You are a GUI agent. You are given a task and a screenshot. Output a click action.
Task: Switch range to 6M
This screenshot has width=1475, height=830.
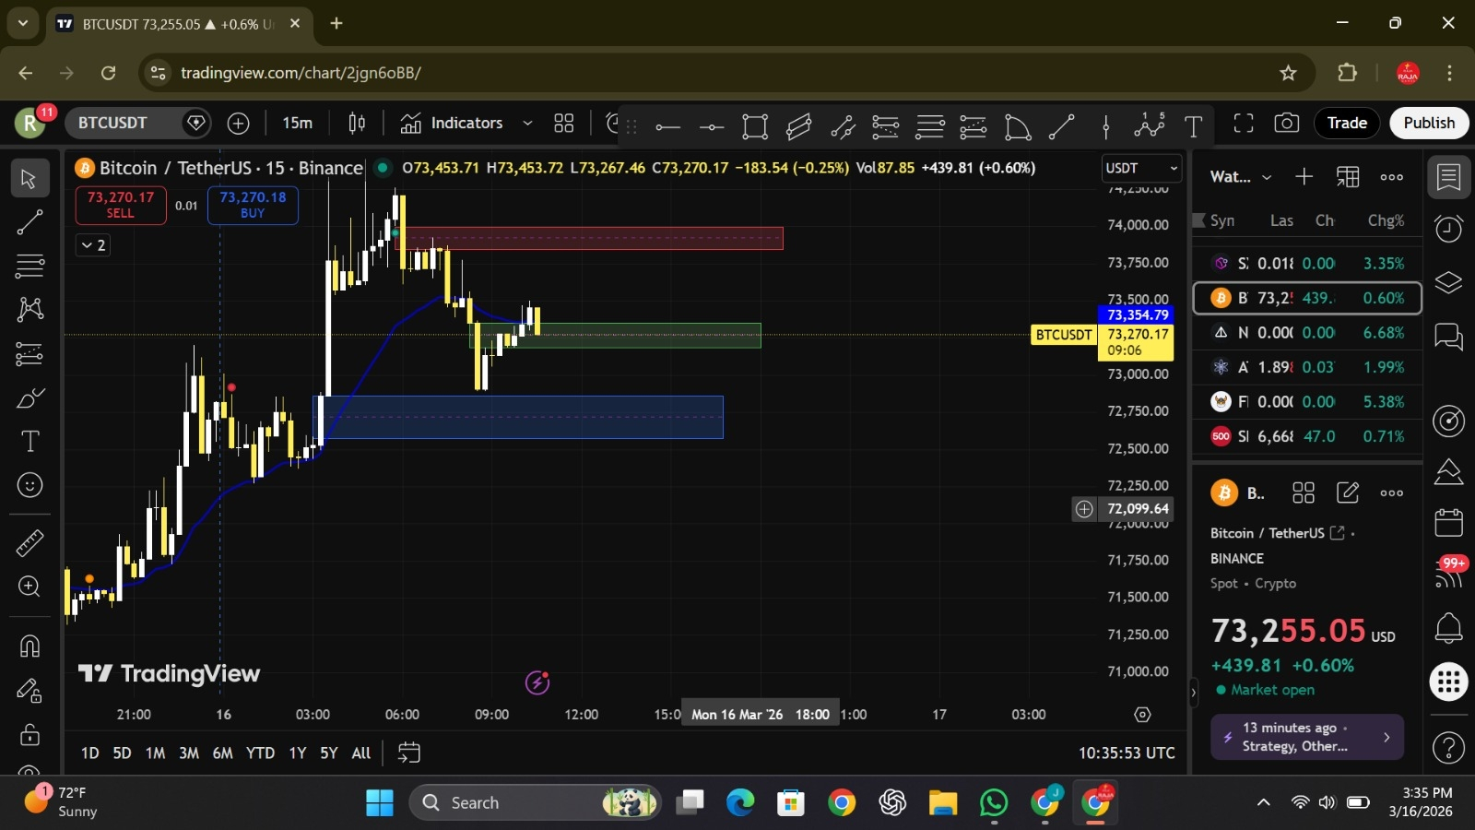pyautogui.click(x=222, y=753)
